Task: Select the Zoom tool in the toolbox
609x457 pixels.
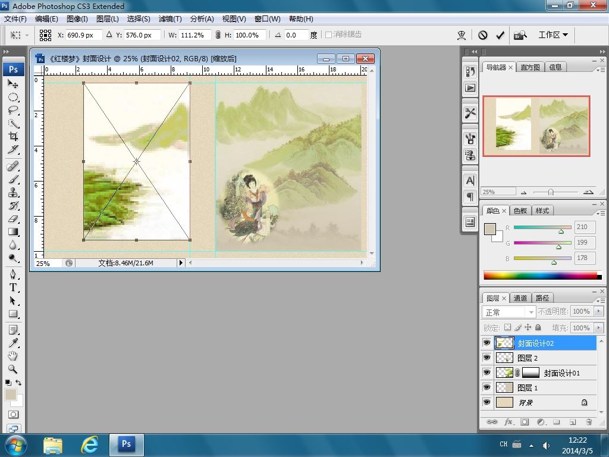Action: coord(13,369)
